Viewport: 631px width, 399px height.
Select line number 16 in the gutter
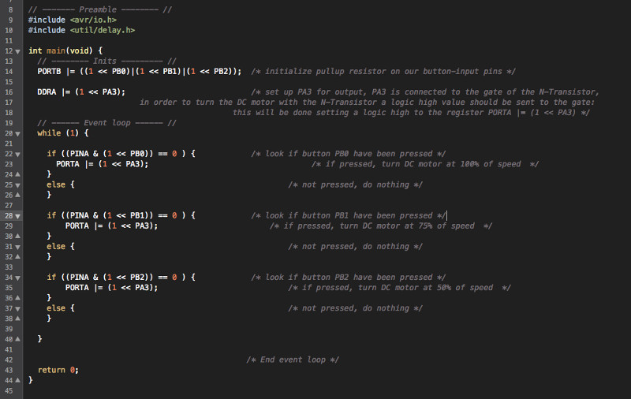point(9,92)
